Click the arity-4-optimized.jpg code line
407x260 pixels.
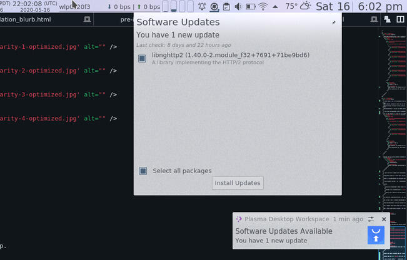[58, 118]
